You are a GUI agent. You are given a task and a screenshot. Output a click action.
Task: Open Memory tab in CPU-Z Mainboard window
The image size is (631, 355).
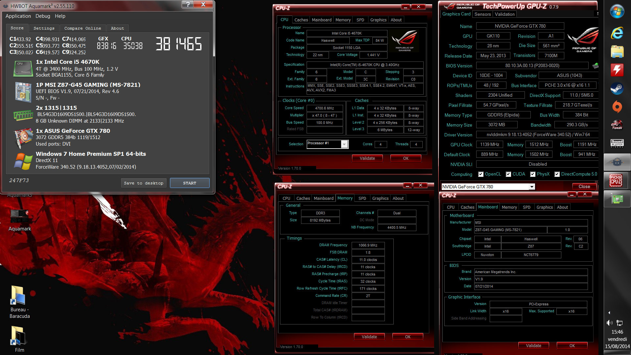coord(509,207)
